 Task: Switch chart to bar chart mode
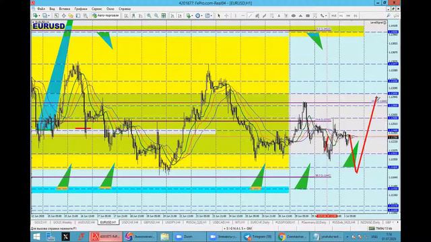[126, 15]
